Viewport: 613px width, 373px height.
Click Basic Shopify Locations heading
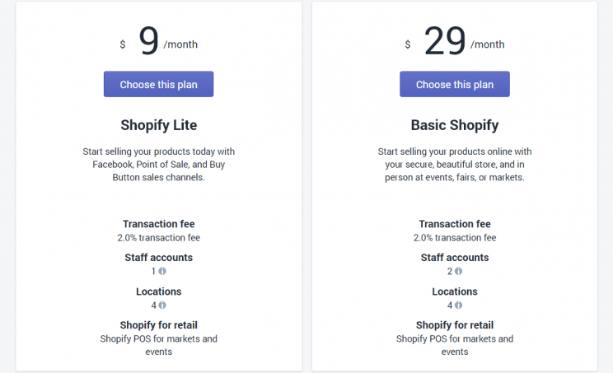coord(455,291)
